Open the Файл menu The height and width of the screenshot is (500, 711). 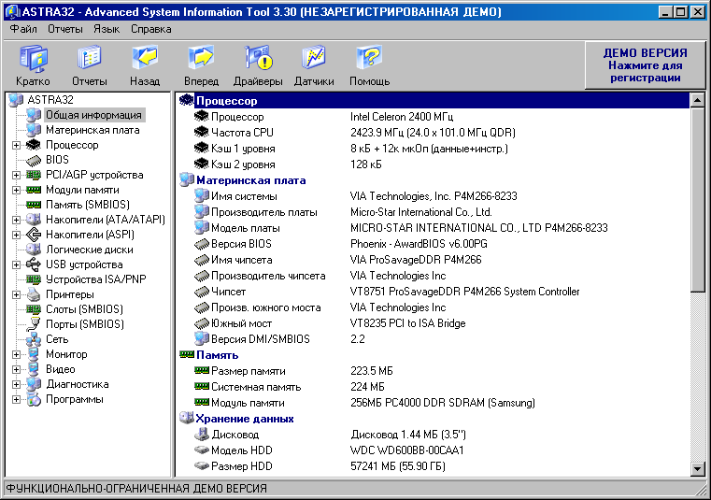pyautogui.click(x=23, y=29)
